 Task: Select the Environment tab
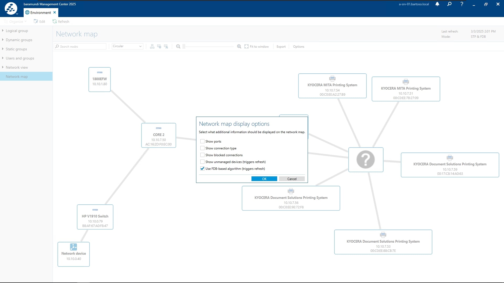coord(40,13)
